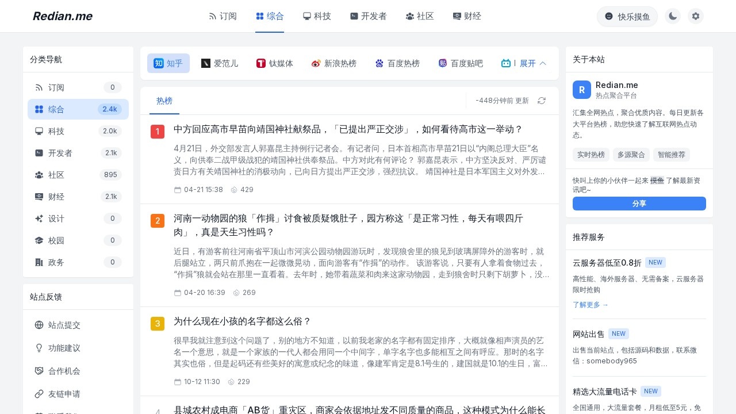Click the blue 分享 button
Viewport: 736px width, 414px height.
639,204
